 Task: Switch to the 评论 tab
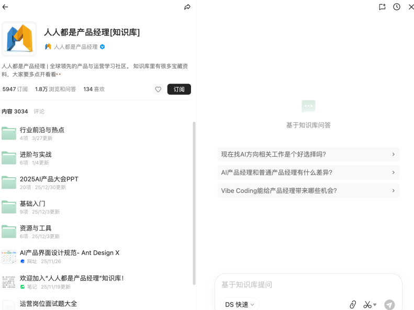point(39,111)
